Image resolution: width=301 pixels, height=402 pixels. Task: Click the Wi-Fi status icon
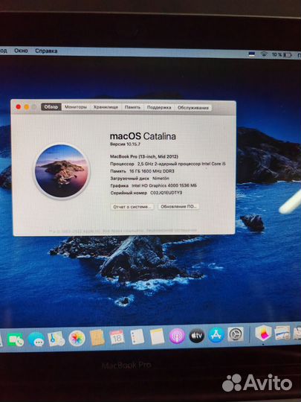(x=264, y=54)
